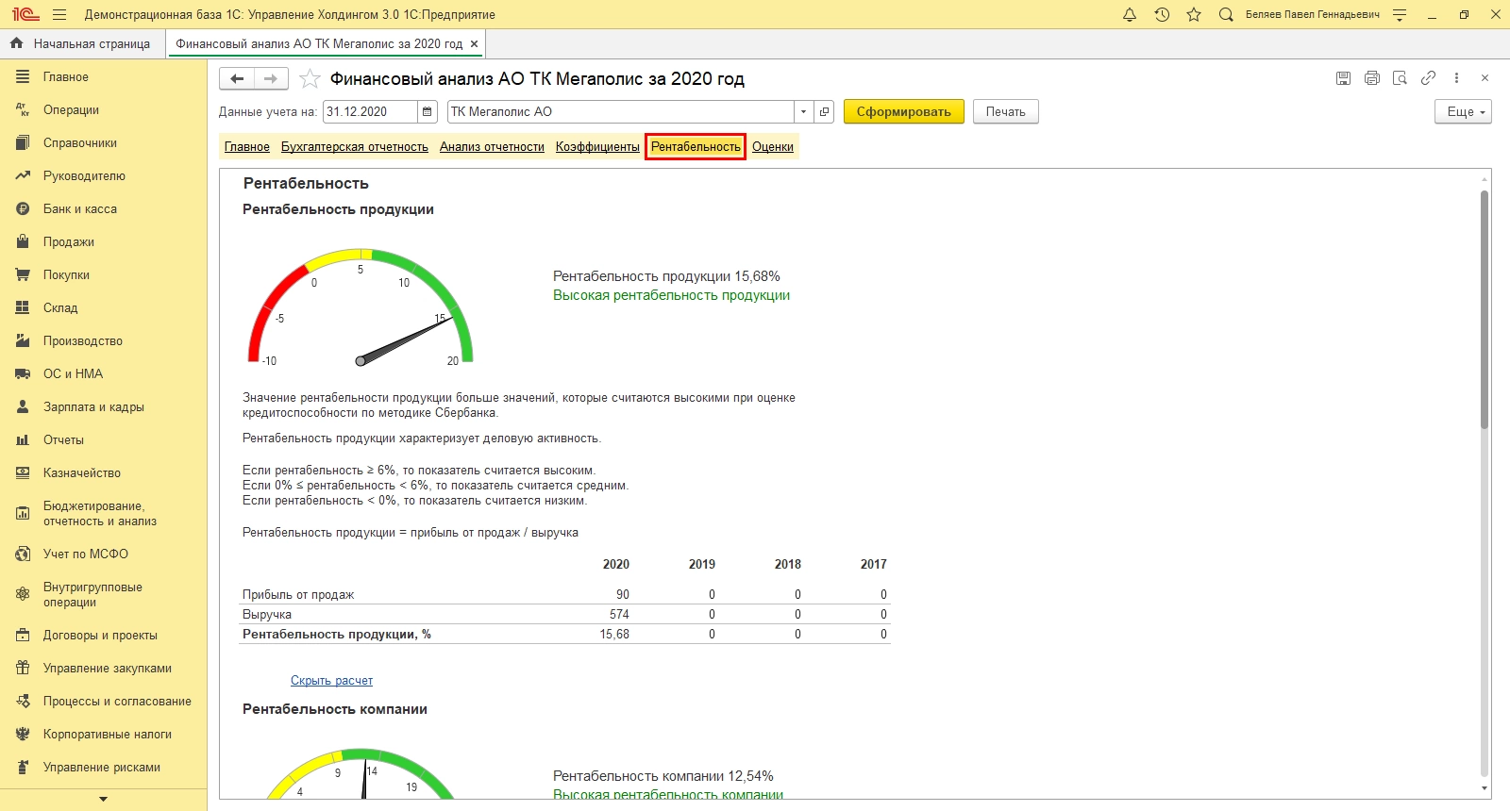
Task: Click the Печать button
Action: click(1006, 112)
